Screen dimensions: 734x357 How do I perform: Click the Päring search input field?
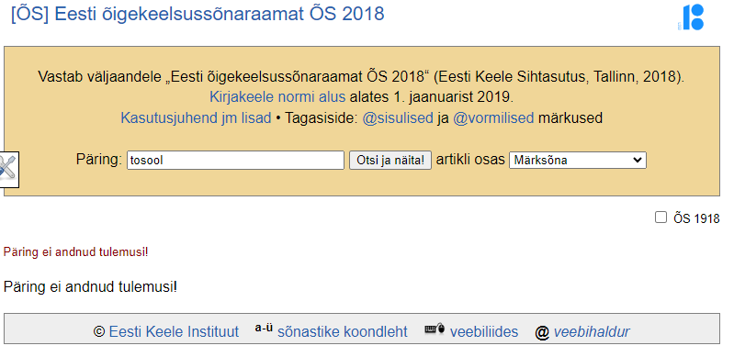tap(235, 160)
